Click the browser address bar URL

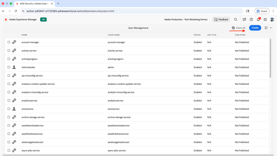70,11
